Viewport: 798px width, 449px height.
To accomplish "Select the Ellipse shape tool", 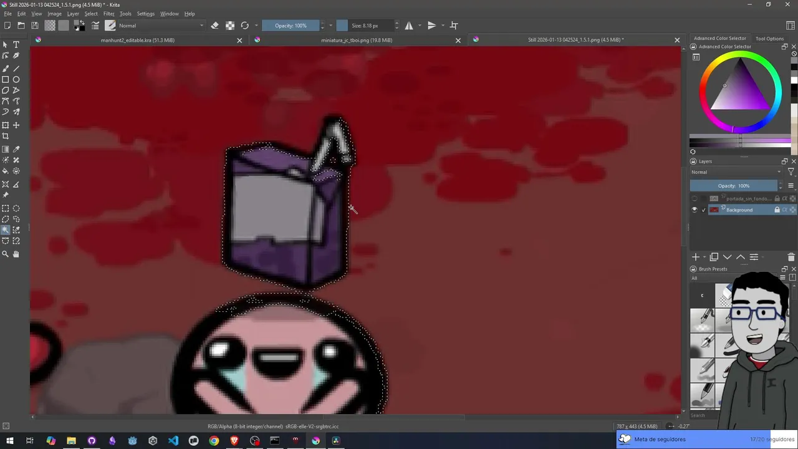I will point(16,79).
